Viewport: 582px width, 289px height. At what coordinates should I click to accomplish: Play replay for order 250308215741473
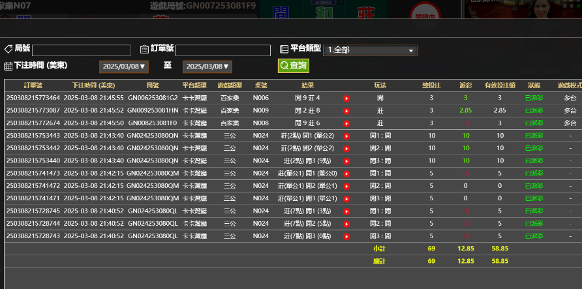pos(346,174)
